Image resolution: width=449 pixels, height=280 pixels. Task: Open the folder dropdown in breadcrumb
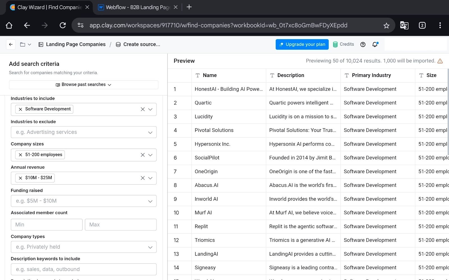[x=26, y=44]
